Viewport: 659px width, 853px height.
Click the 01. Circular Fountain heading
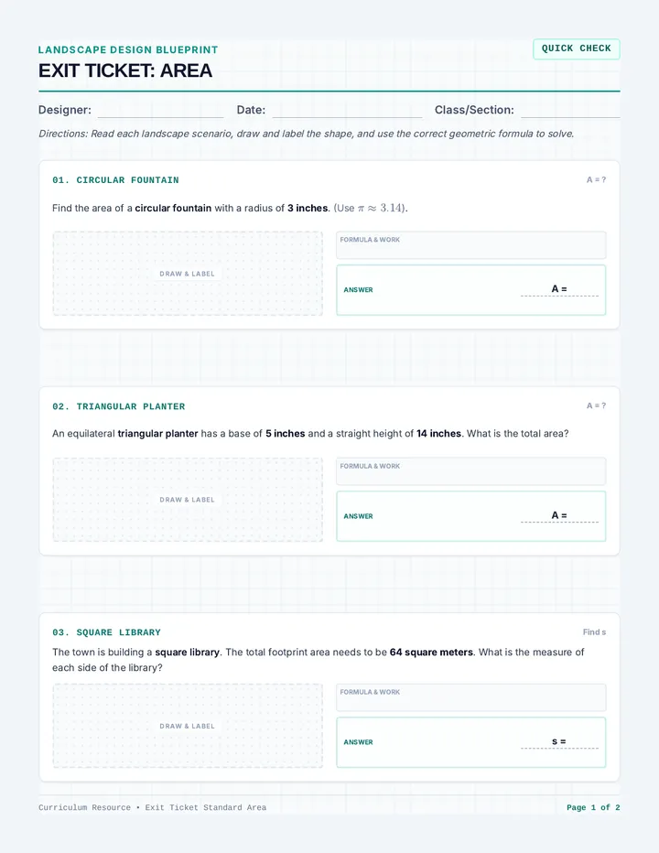pyautogui.click(x=115, y=180)
